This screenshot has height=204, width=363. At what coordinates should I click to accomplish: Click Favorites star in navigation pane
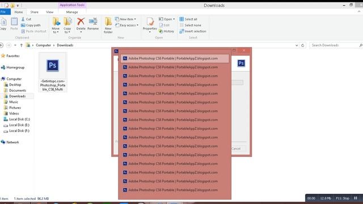[3, 56]
